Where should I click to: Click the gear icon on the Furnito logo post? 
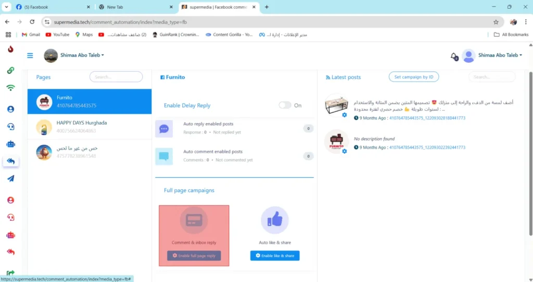pos(345,151)
